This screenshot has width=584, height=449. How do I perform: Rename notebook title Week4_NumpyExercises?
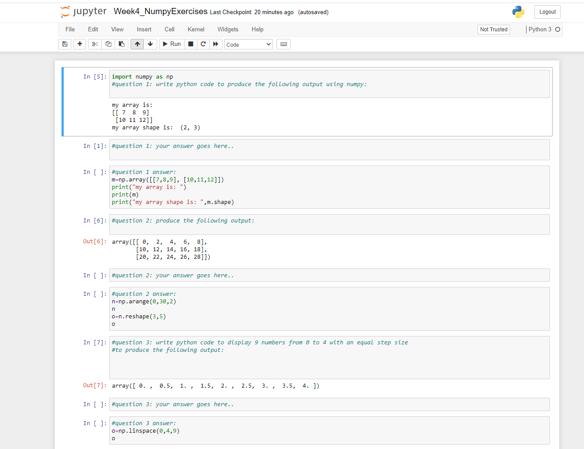[161, 11]
